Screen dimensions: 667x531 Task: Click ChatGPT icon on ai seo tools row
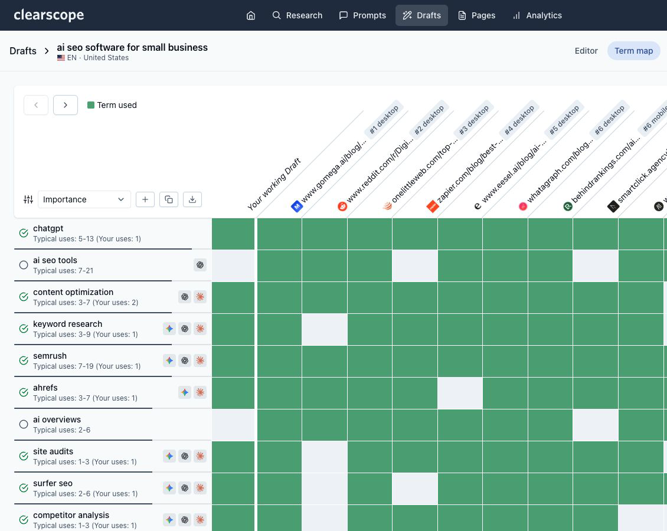[x=200, y=265]
